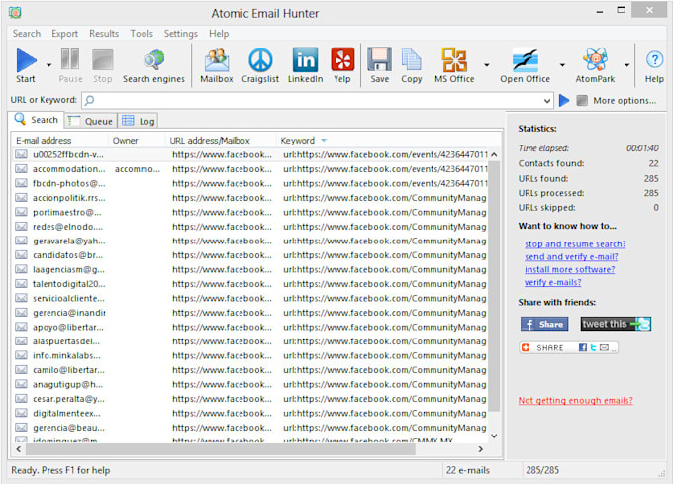Expand the AtomPark dropdown arrow
The image size is (673, 484).
[626, 65]
